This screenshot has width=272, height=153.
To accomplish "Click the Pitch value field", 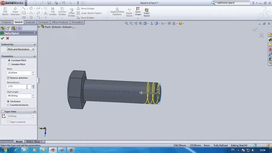I will [19, 73].
